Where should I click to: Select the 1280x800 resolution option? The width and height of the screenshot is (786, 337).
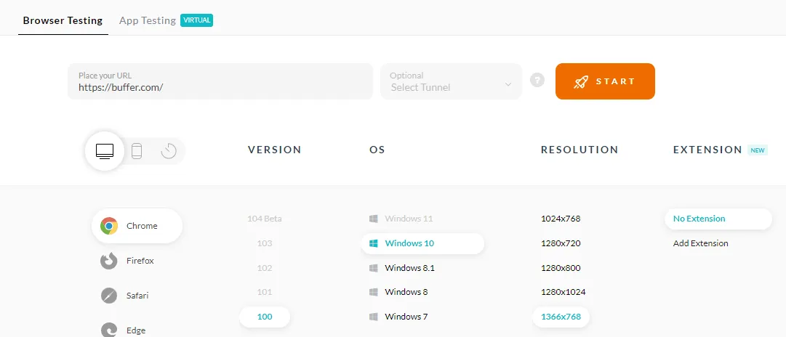(x=561, y=268)
